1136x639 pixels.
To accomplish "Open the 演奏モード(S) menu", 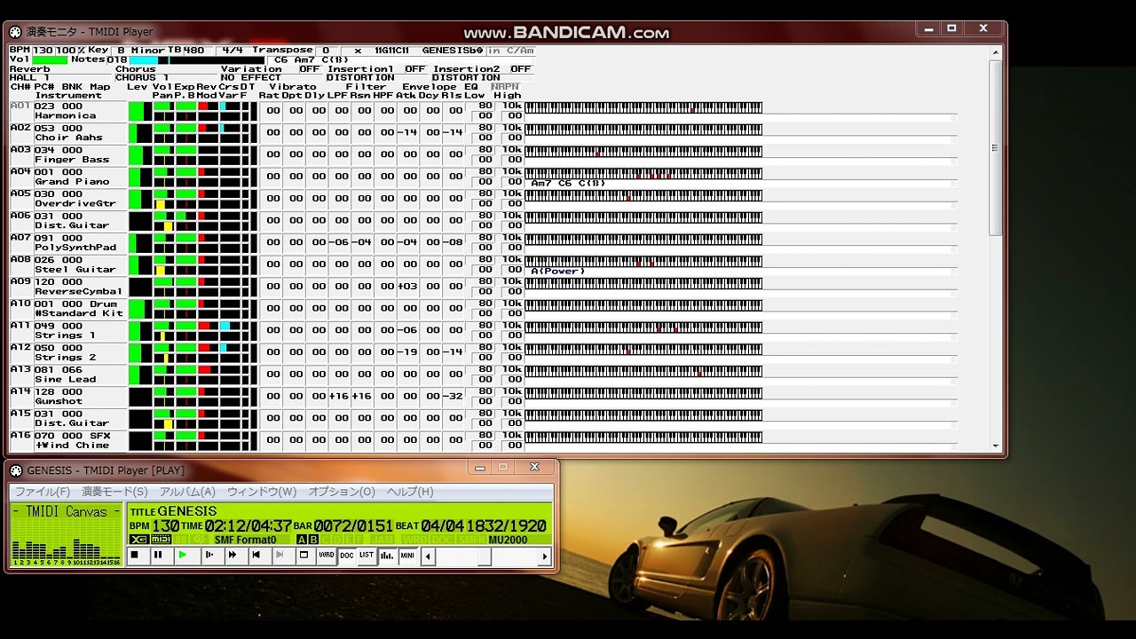I will 114,492.
